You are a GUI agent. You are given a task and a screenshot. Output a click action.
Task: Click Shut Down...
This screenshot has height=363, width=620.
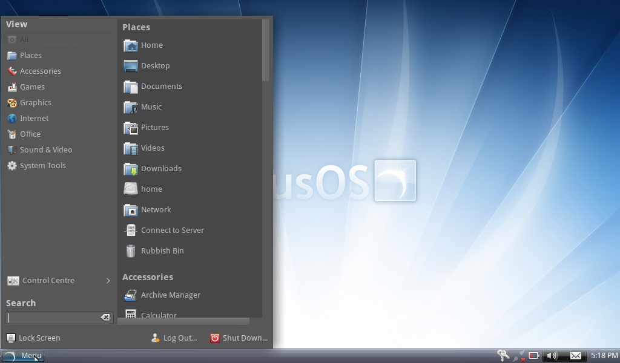[239, 338]
